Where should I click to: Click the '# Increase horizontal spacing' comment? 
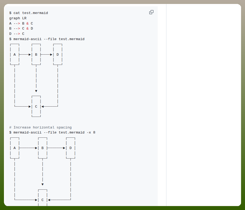tap(40, 127)
